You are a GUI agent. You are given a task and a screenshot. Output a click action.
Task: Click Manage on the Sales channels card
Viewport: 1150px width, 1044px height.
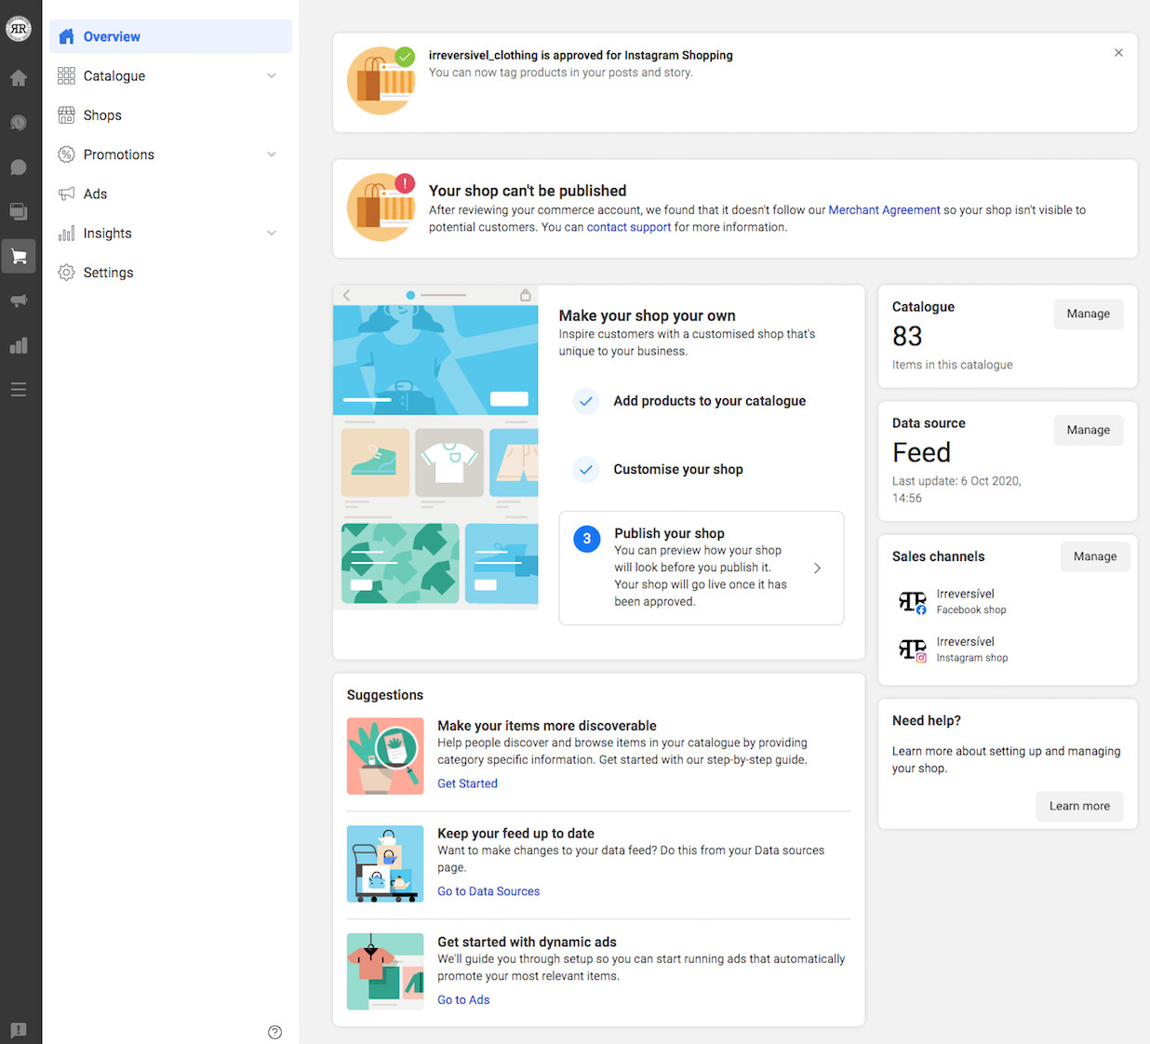pyautogui.click(x=1095, y=556)
